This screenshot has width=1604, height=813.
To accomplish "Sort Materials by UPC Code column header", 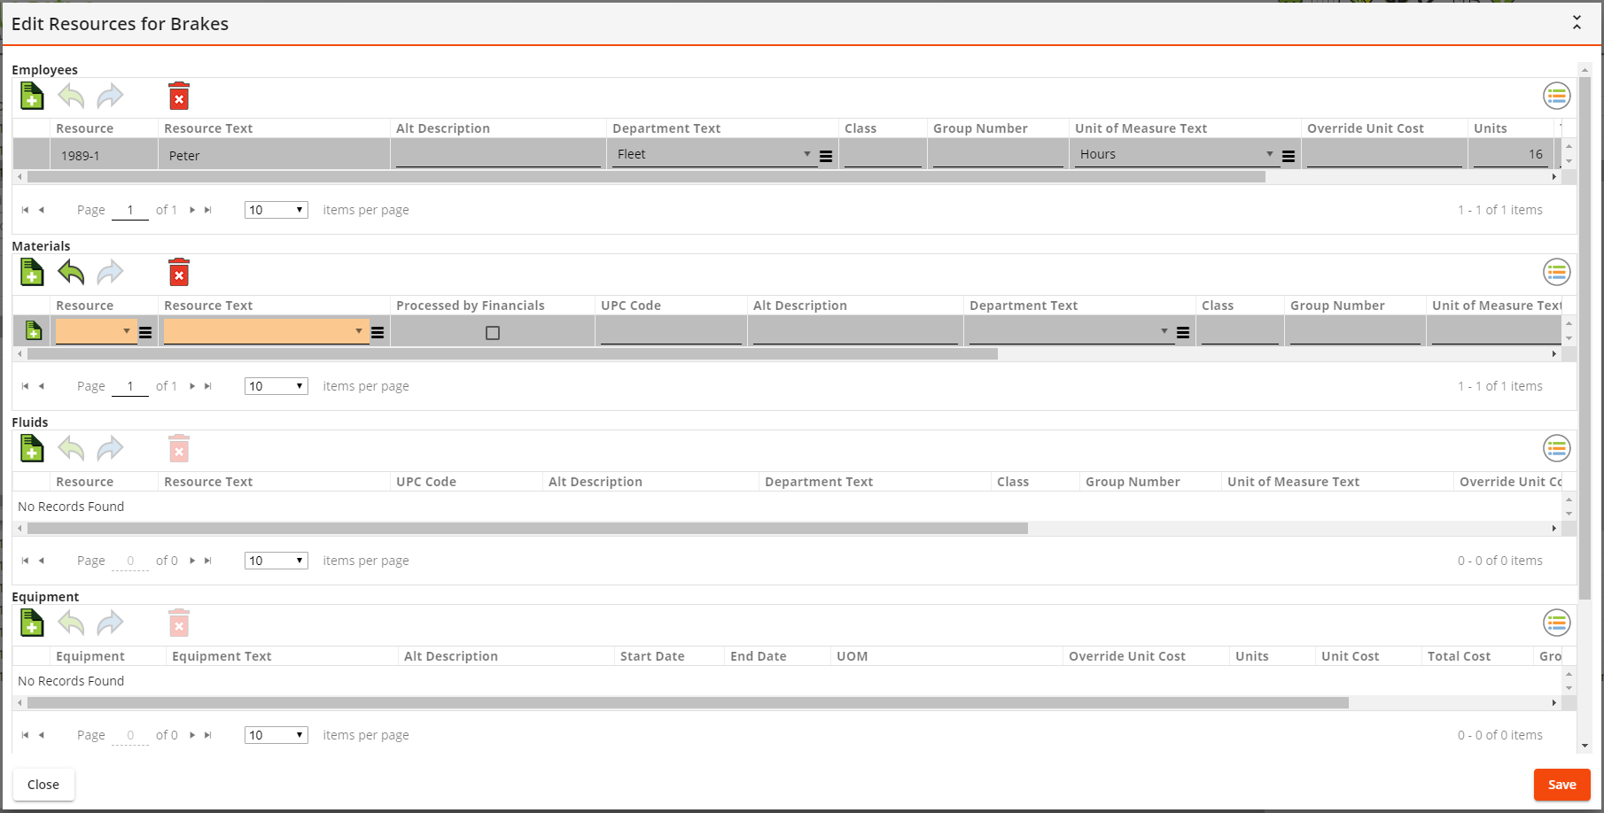I will tap(631, 306).
